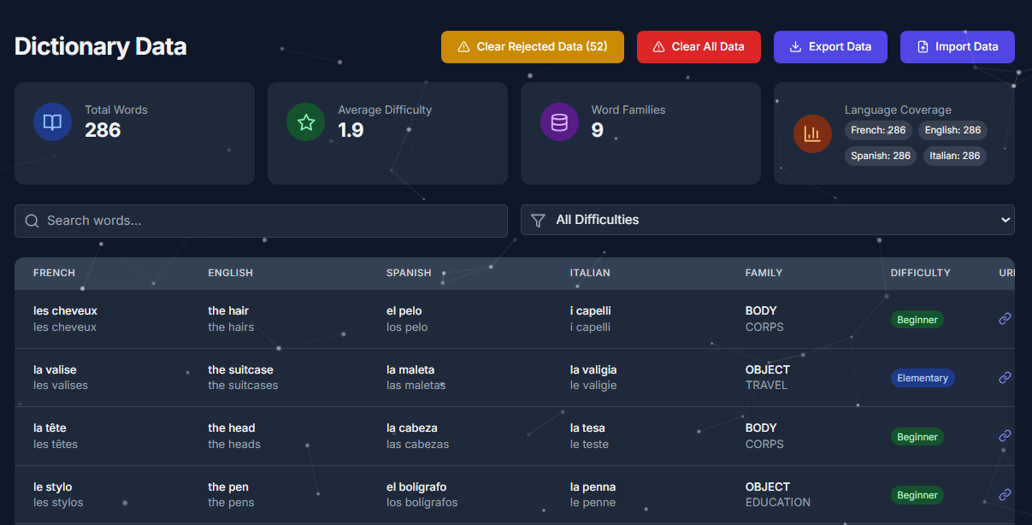The image size is (1032, 525).
Task: Click the Spanish: 286 coverage tag
Action: coord(881,156)
